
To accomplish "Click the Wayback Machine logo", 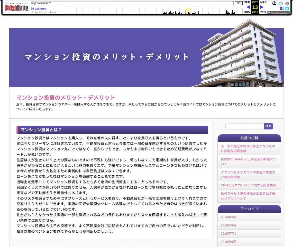I will click(16, 7).
